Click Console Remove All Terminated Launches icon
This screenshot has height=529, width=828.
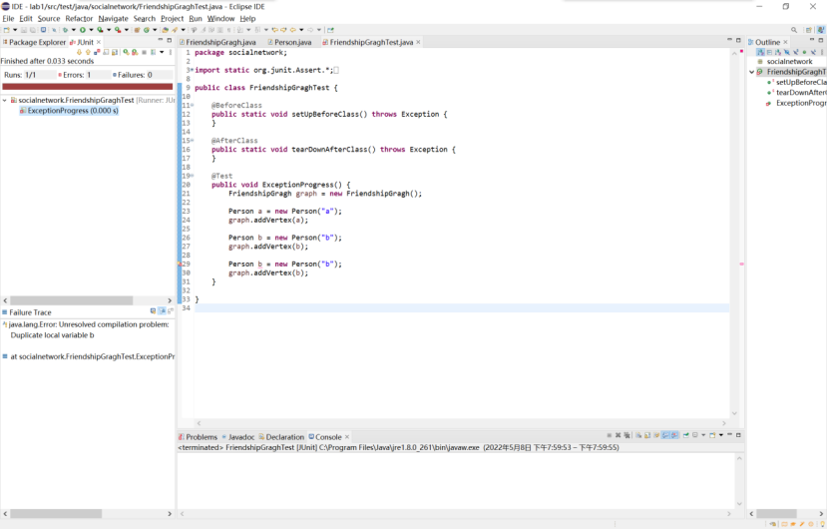point(626,435)
